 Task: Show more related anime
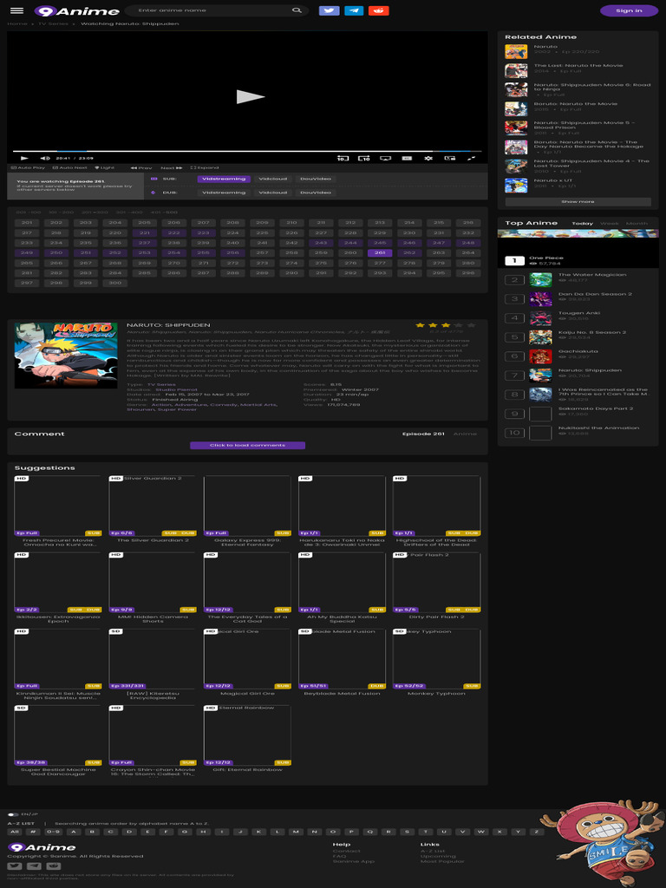pyautogui.click(x=578, y=201)
